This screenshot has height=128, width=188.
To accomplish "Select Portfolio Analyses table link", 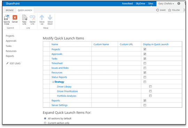I will tap(66, 96).
